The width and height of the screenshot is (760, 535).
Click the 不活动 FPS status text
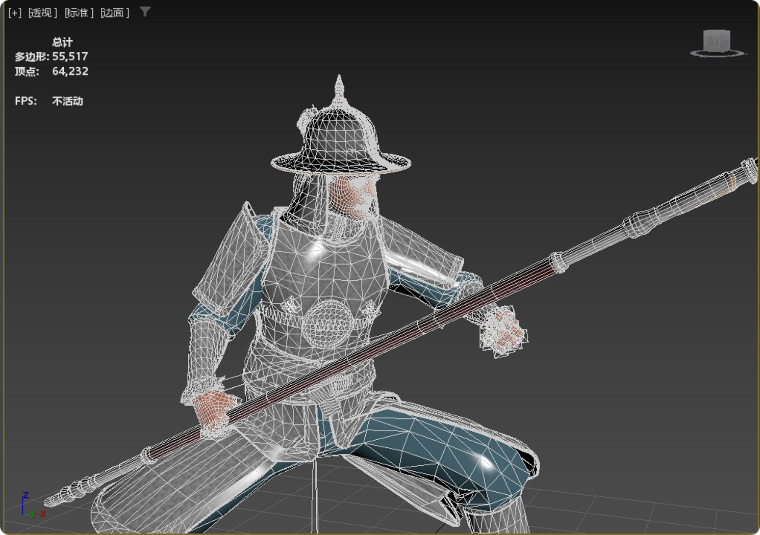[67, 101]
